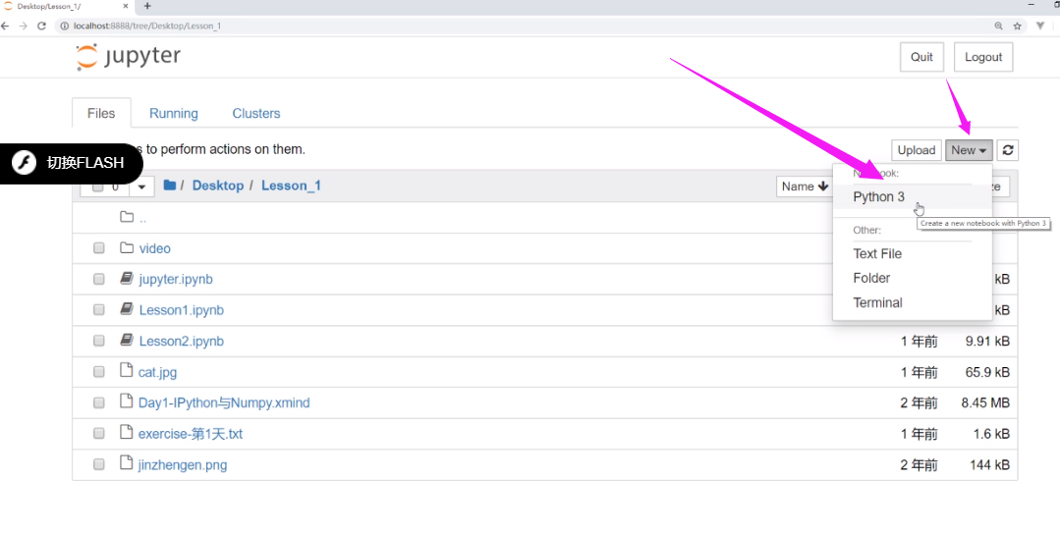Viewport: 1060px width, 533px height.
Task: Expand the selection type dropdown arrow
Action: (141, 187)
